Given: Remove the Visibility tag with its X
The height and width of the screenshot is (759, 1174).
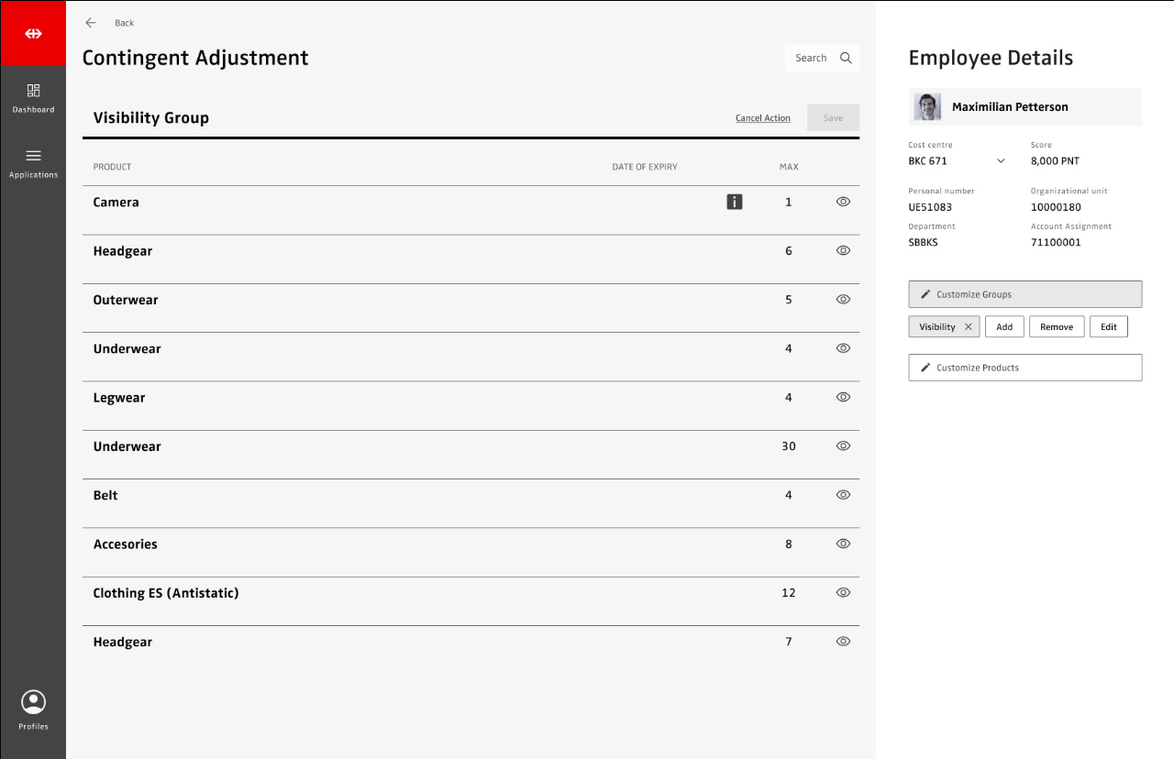Looking at the screenshot, I should pyautogui.click(x=968, y=327).
